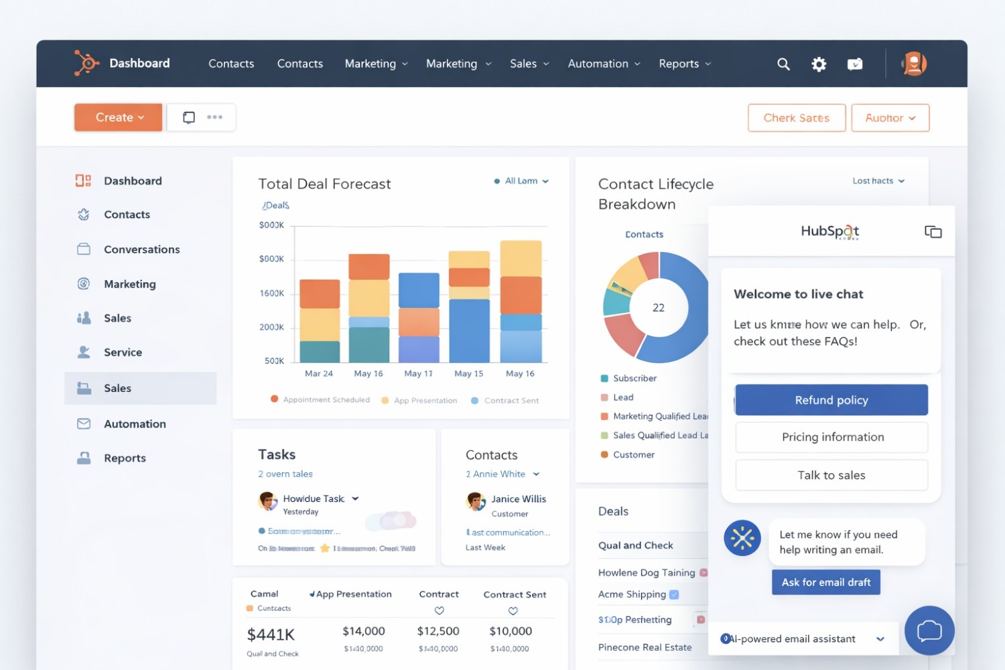Image resolution: width=1005 pixels, height=670 pixels.
Task: Open the floating chat bubble button
Action: [929, 630]
